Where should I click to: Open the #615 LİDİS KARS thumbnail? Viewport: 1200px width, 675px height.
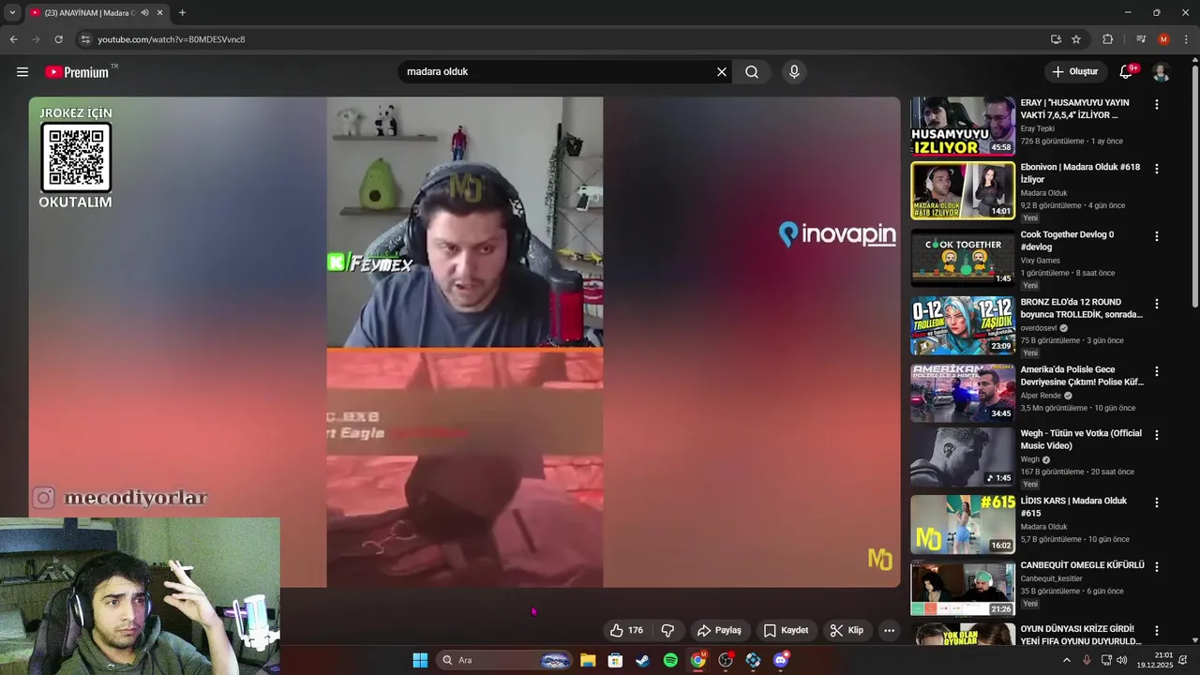point(963,524)
